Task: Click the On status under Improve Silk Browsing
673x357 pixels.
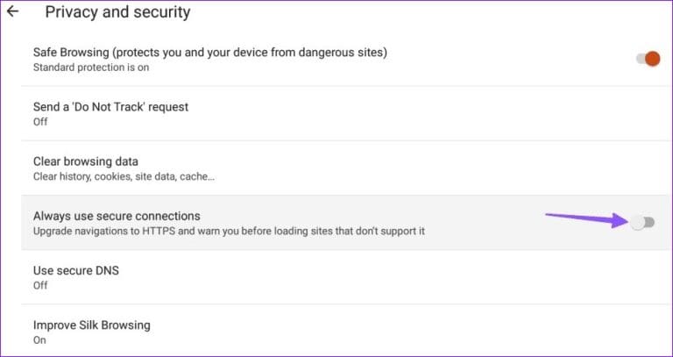Action: (x=40, y=339)
